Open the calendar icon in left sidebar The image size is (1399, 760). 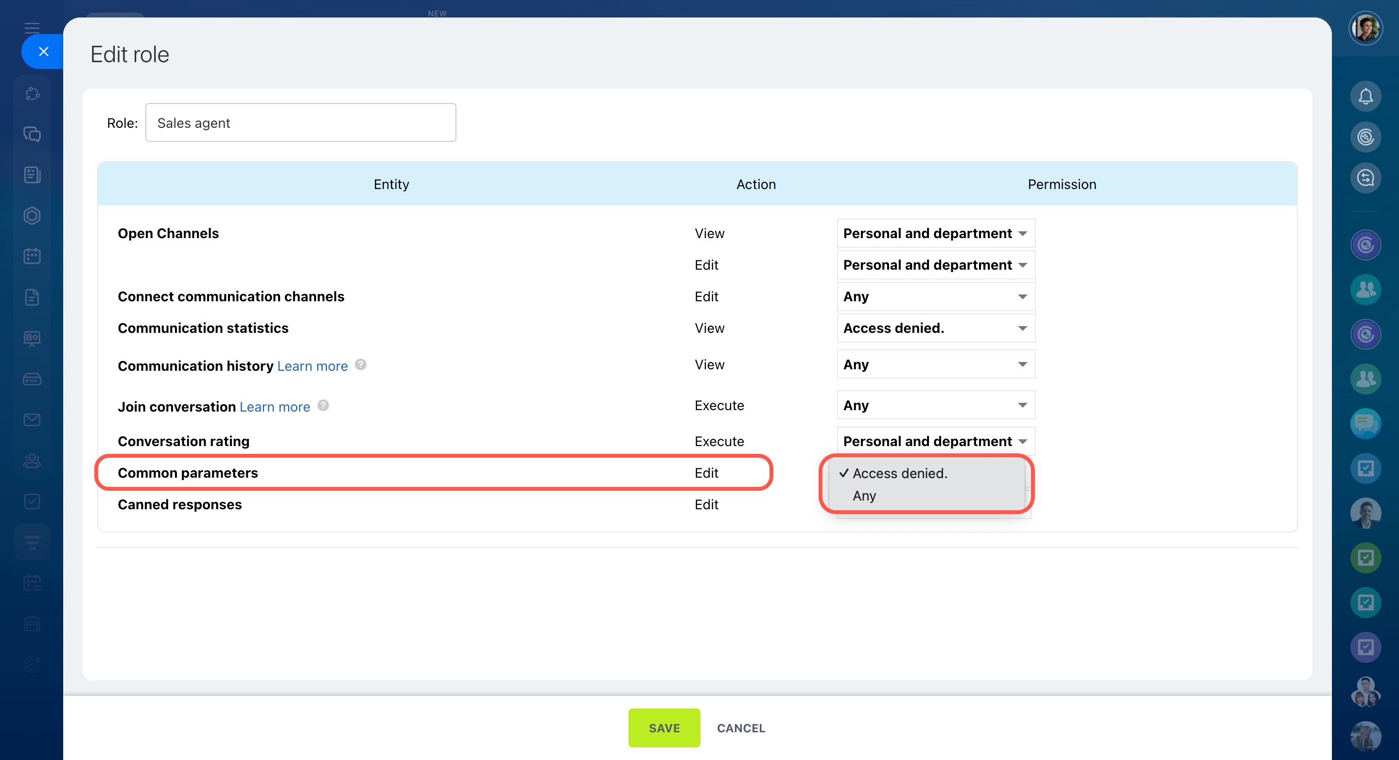(32, 256)
